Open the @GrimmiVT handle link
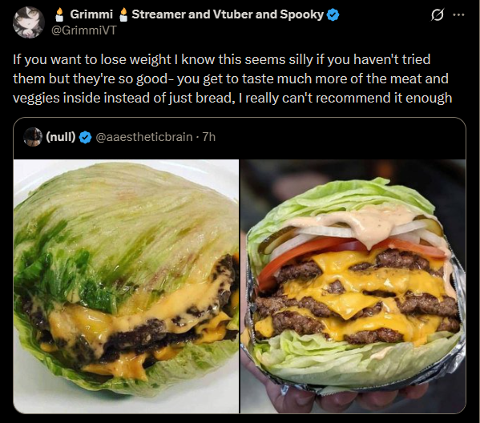 [84, 30]
